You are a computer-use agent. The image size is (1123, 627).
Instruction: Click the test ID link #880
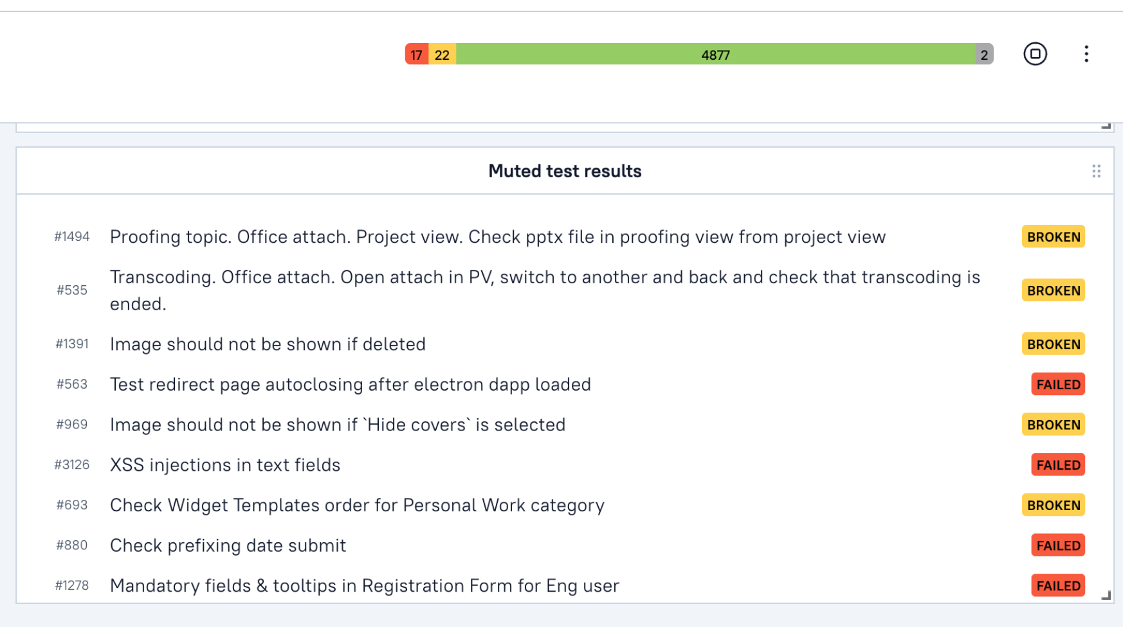(x=71, y=545)
